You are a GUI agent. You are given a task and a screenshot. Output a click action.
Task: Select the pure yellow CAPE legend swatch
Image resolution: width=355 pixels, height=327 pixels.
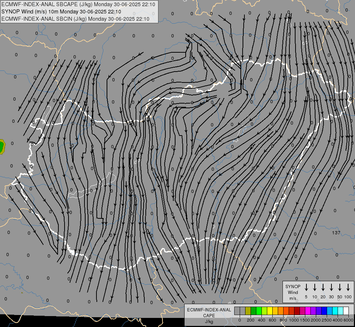(x=270, y=311)
